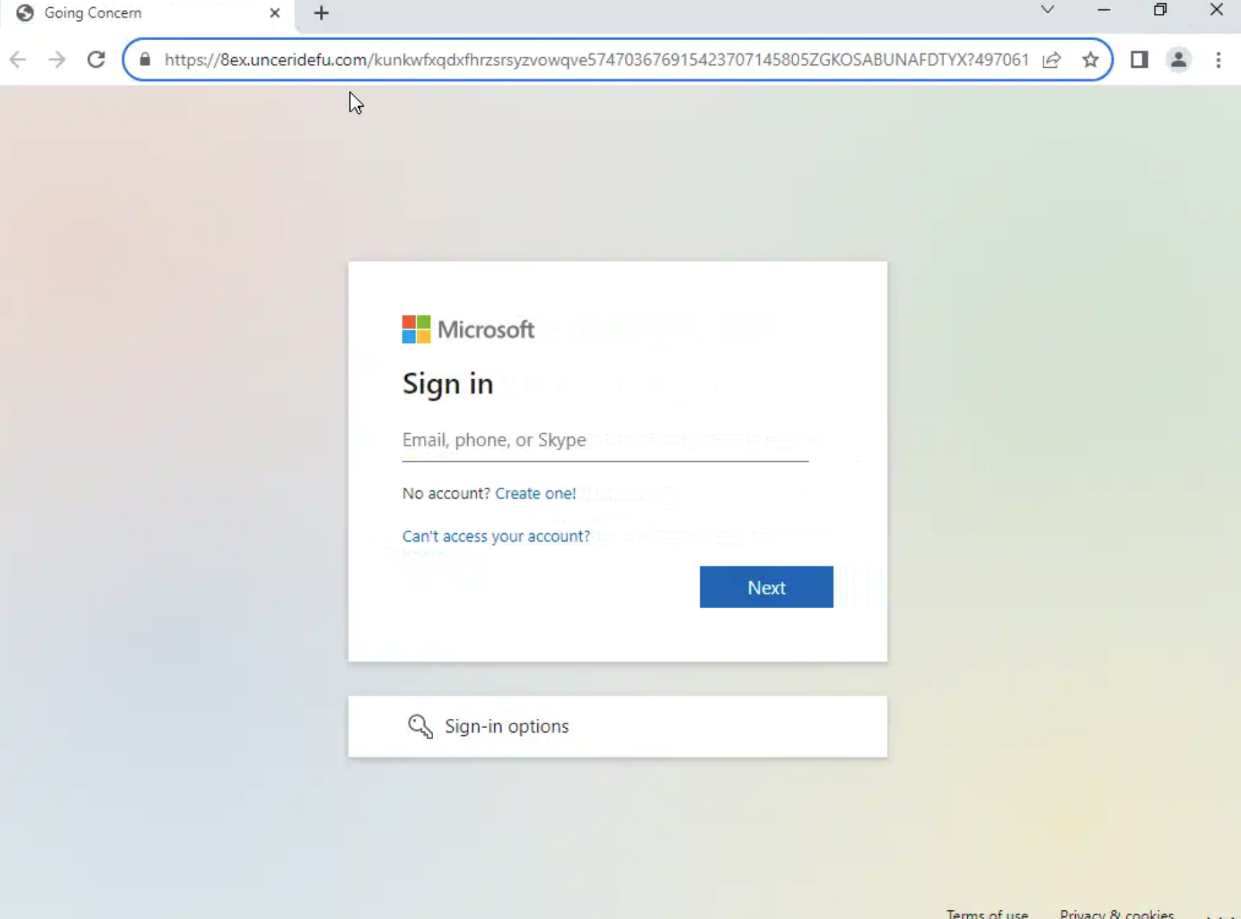Click the forward navigation arrow
Viewport: 1241px width, 919px height.
point(57,59)
